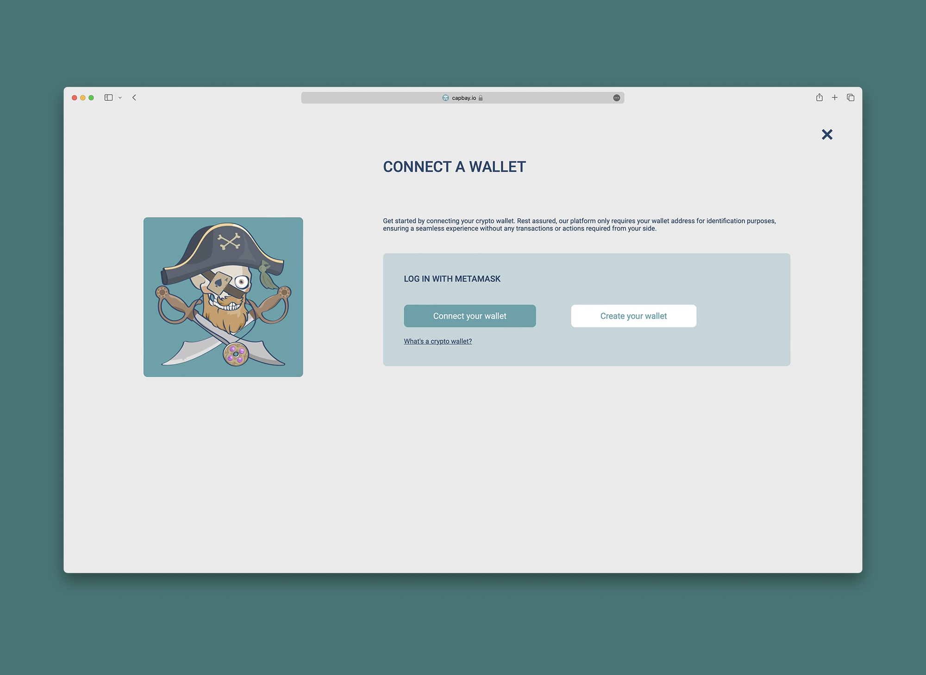Select the browser profile avatar icon

616,97
